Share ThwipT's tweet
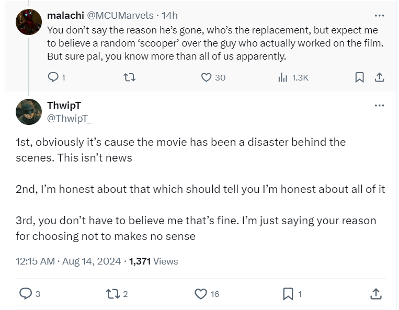This screenshot has height=310, width=399. coord(375,294)
